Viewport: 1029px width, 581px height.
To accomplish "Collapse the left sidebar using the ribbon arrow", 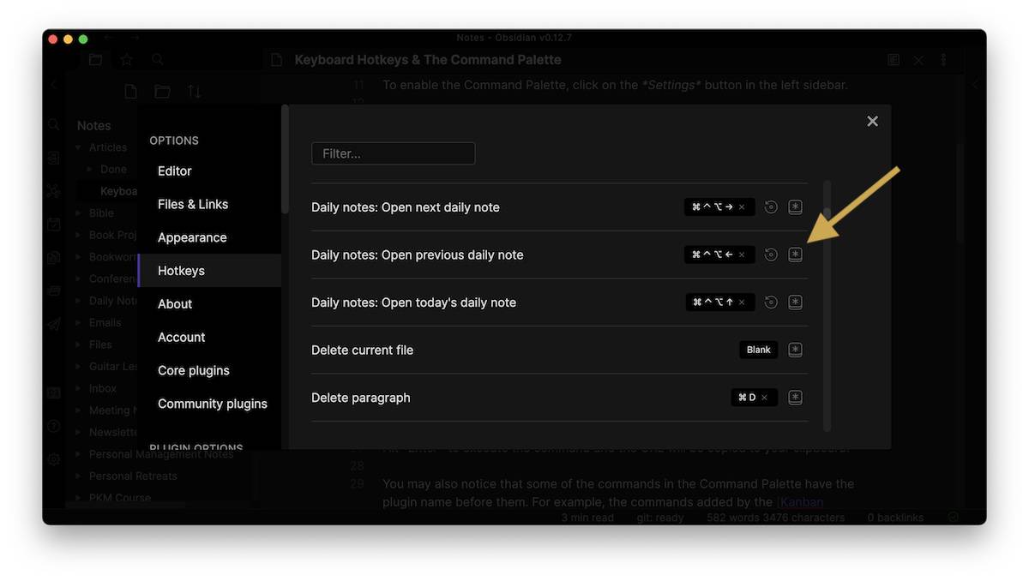I will pyautogui.click(x=53, y=85).
